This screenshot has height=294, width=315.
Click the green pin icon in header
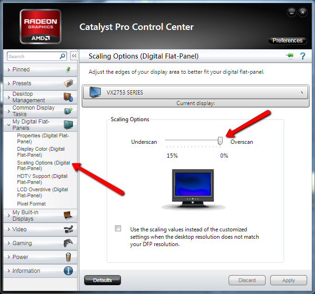tap(290, 56)
